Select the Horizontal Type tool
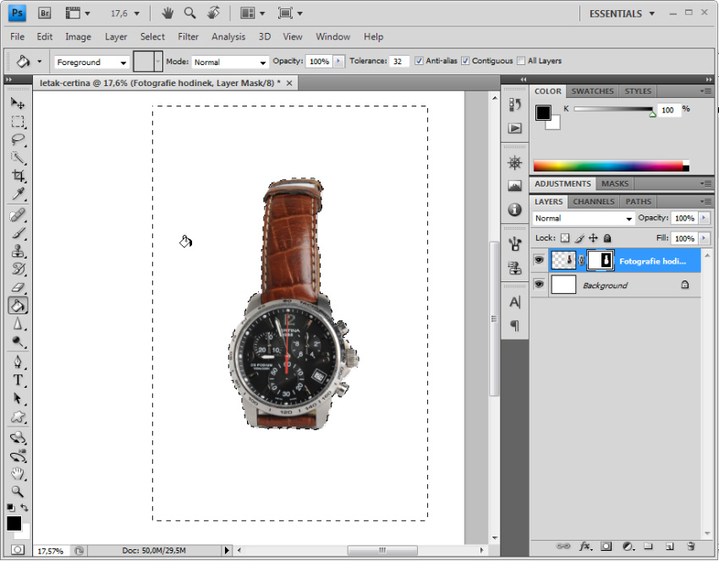 point(18,379)
